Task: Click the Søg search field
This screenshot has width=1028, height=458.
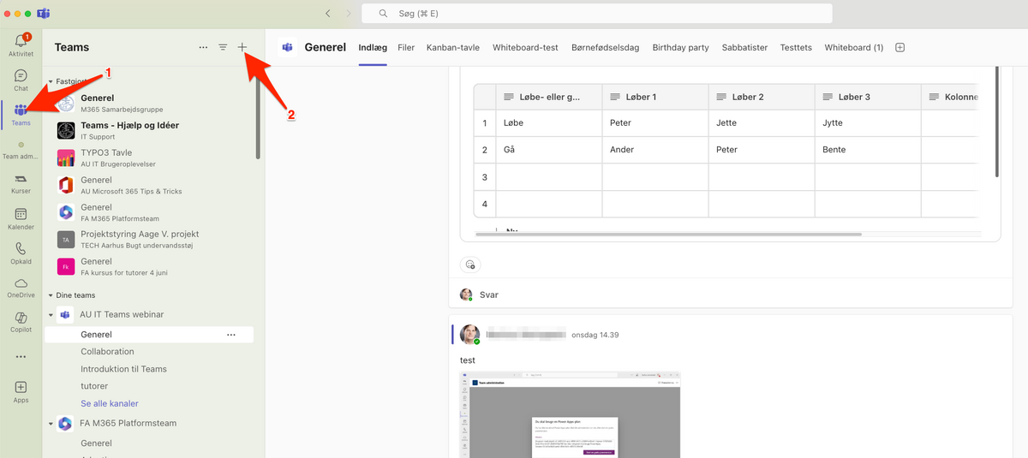Action: click(x=597, y=14)
